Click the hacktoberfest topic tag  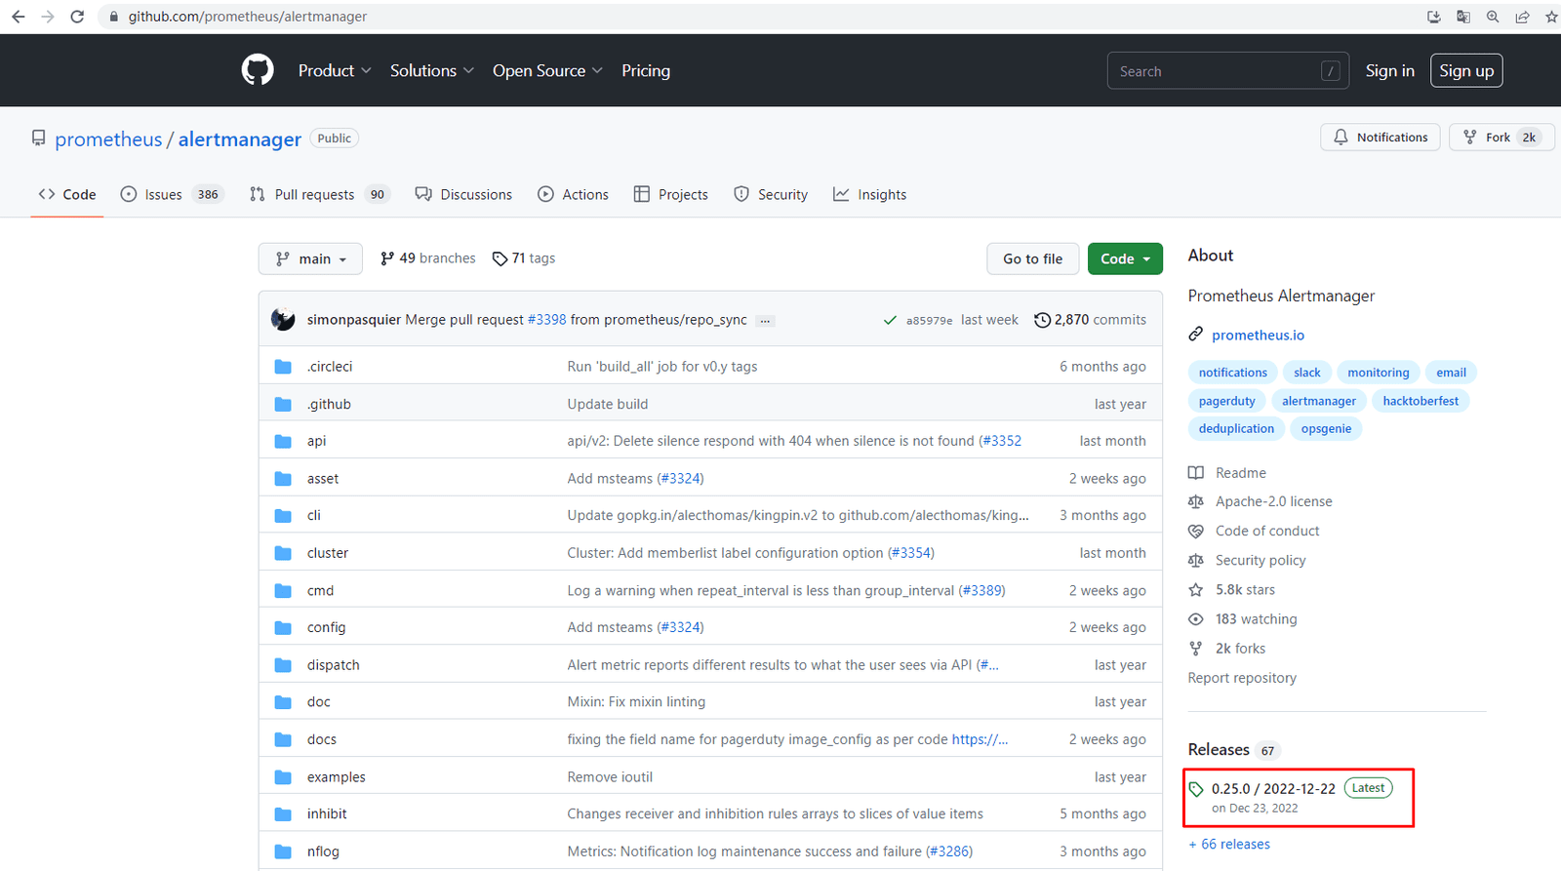tap(1421, 401)
